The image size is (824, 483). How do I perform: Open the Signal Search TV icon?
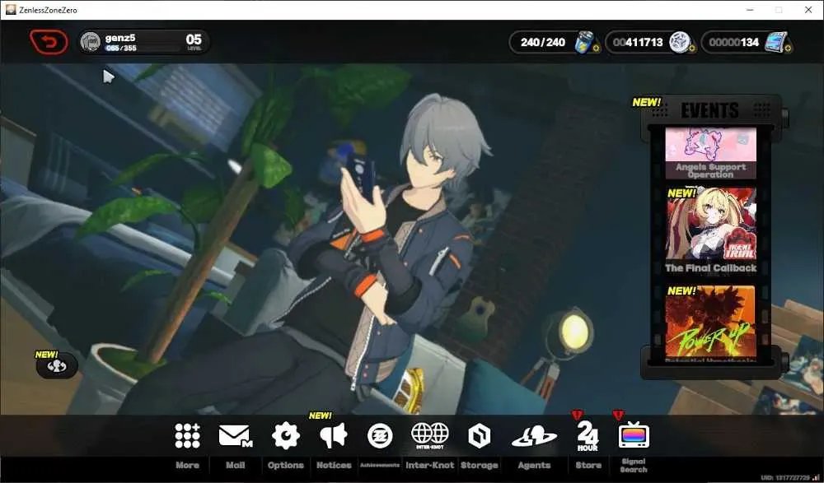click(634, 434)
